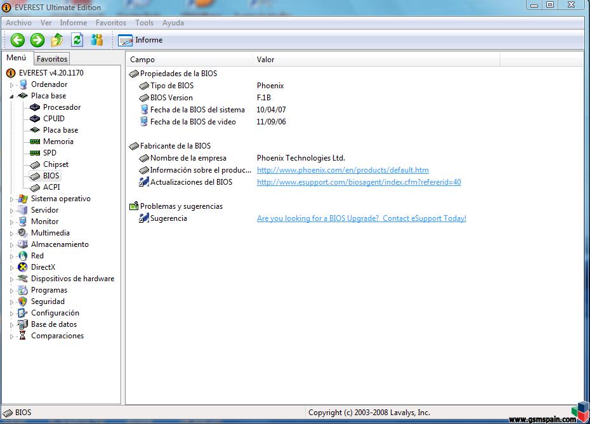Open the phoenix.com products link
This screenshot has width=590, height=424.
point(343,170)
